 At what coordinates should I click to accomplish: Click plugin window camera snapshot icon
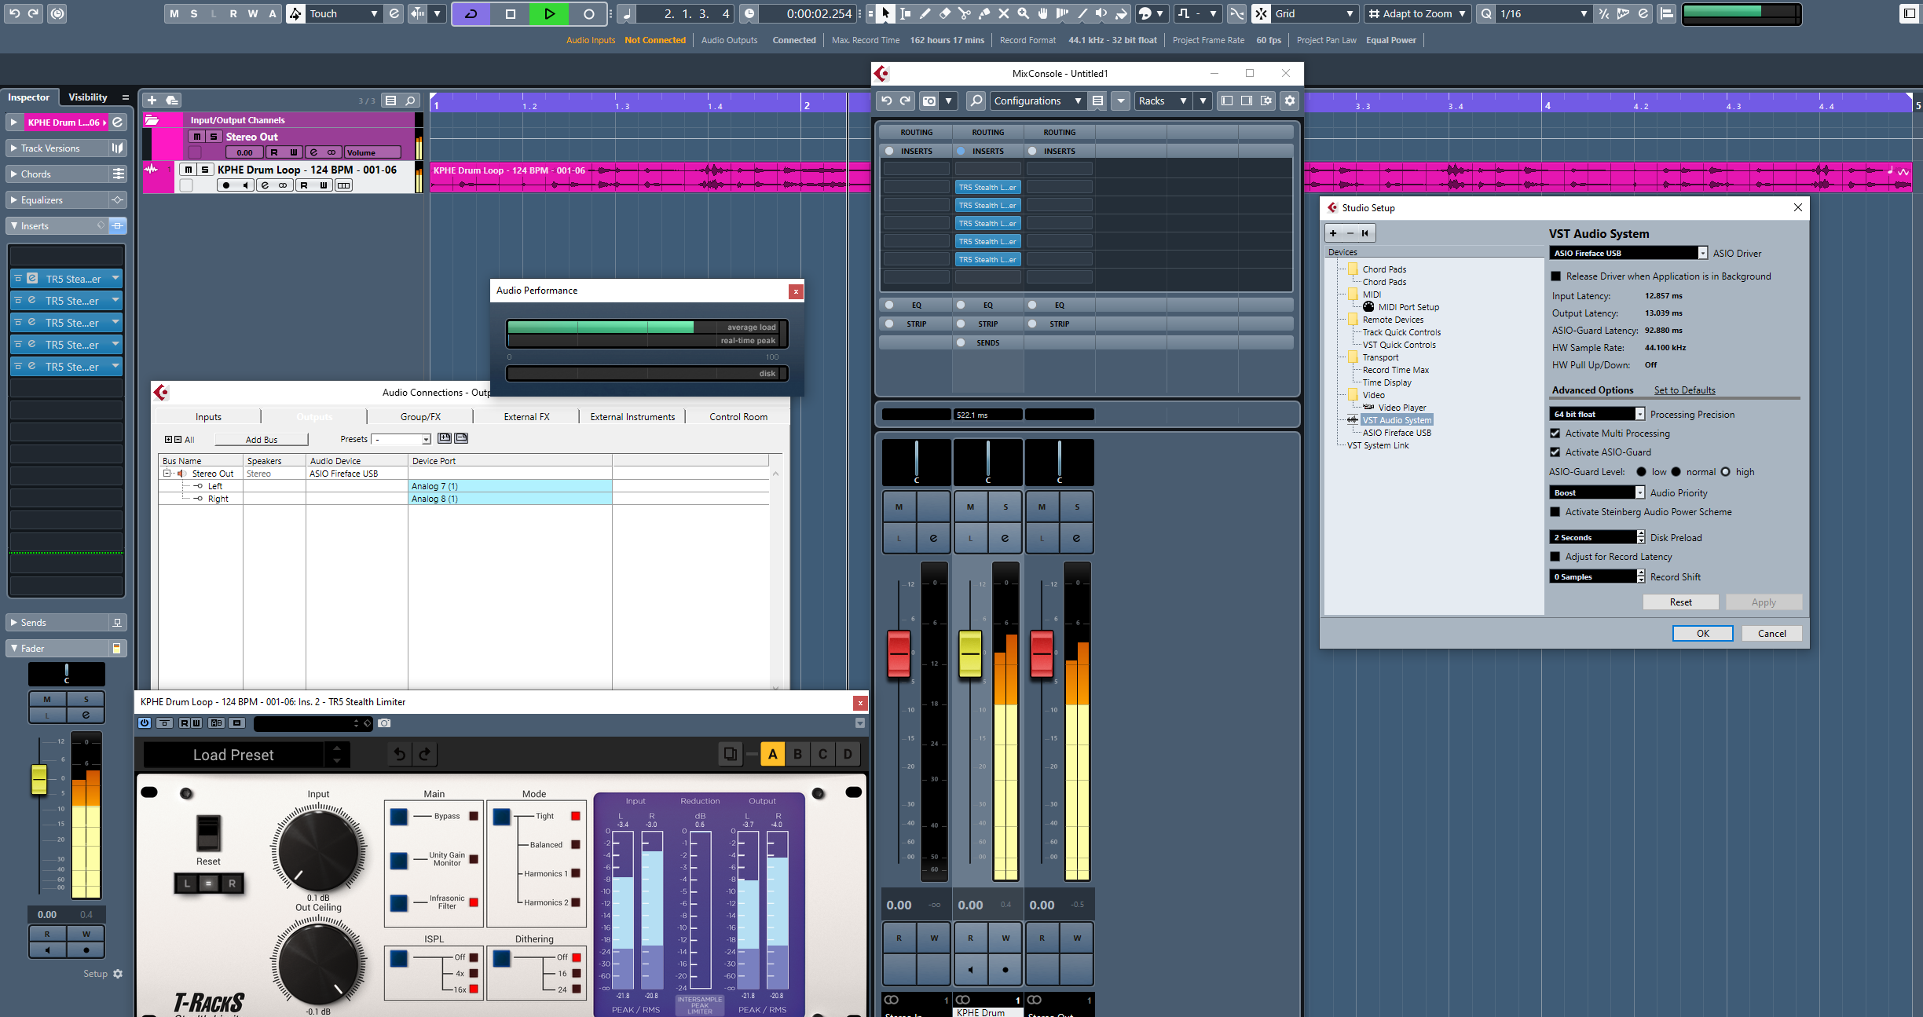(384, 723)
